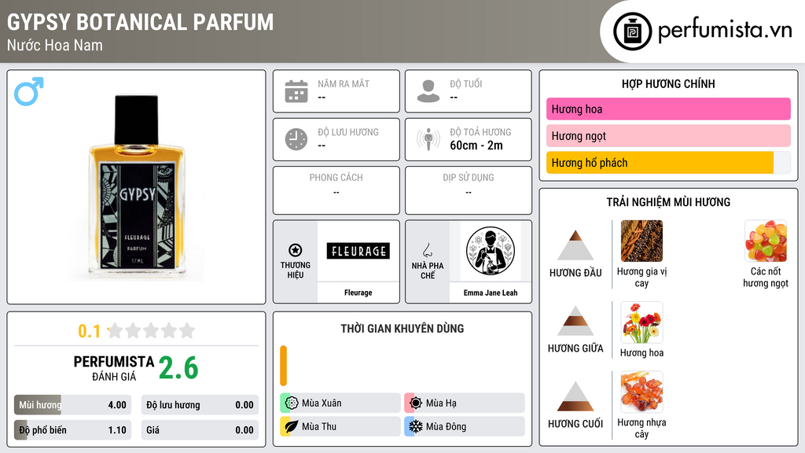The height and width of the screenshot is (453, 805).
Task: Click the Emma Jane Leah name link
Action: point(491,293)
